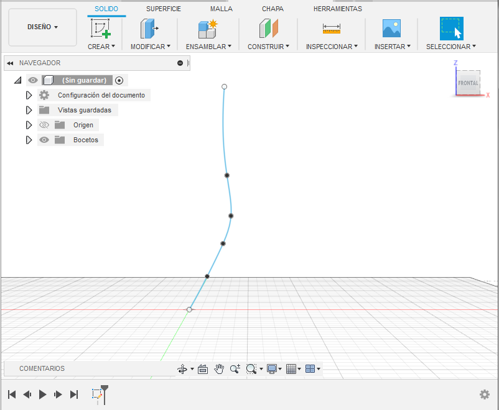Click the Offset Plane construct icon
499x410 pixels.
269,29
